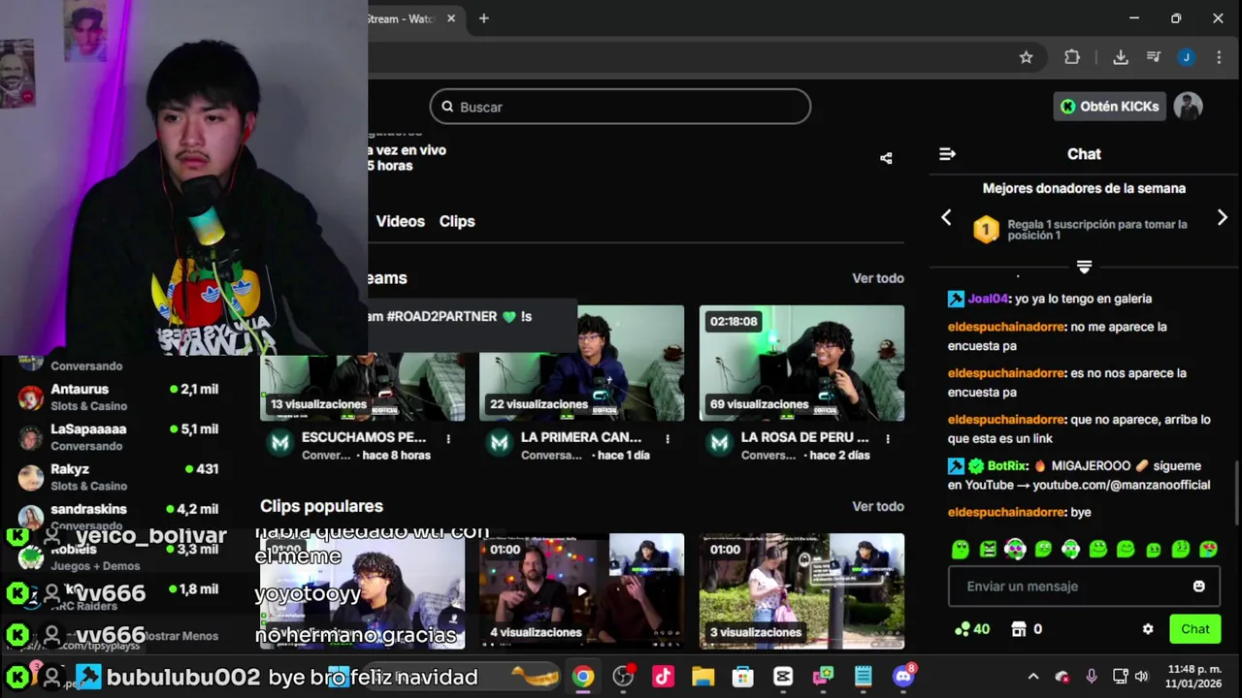Collapse the weekly top donors panel
The image size is (1242, 698).
[1084, 267]
